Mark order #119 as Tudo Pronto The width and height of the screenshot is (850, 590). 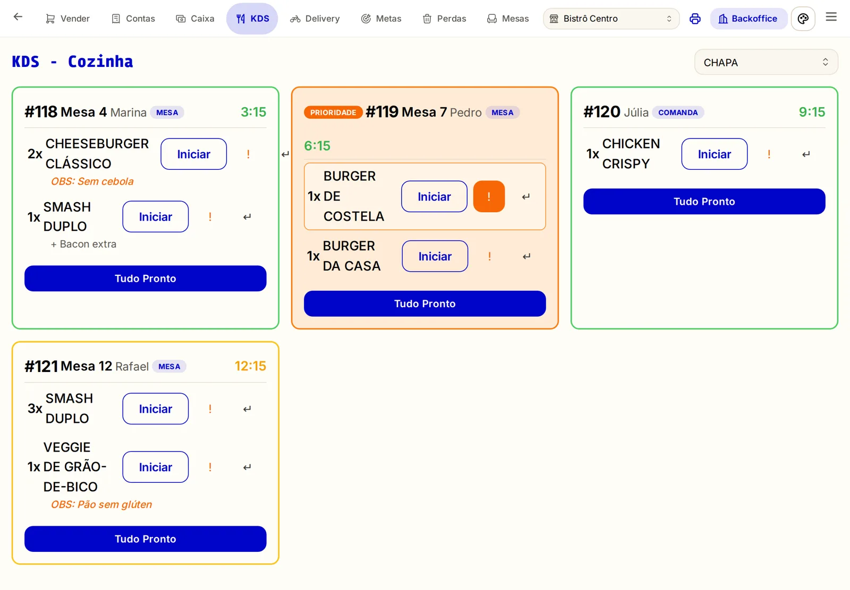point(425,304)
